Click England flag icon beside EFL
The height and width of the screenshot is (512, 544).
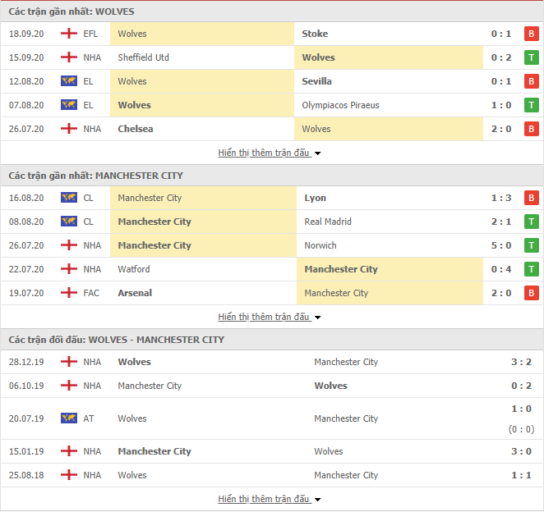[69, 34]
